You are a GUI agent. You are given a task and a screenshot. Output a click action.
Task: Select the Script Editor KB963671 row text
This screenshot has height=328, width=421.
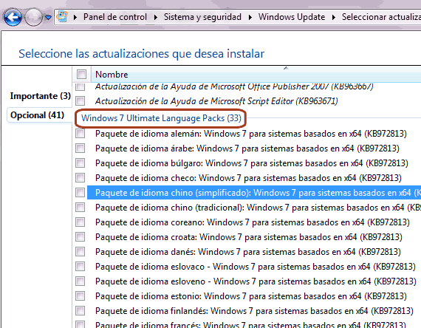pyautogui.click(x=216, y=101)
